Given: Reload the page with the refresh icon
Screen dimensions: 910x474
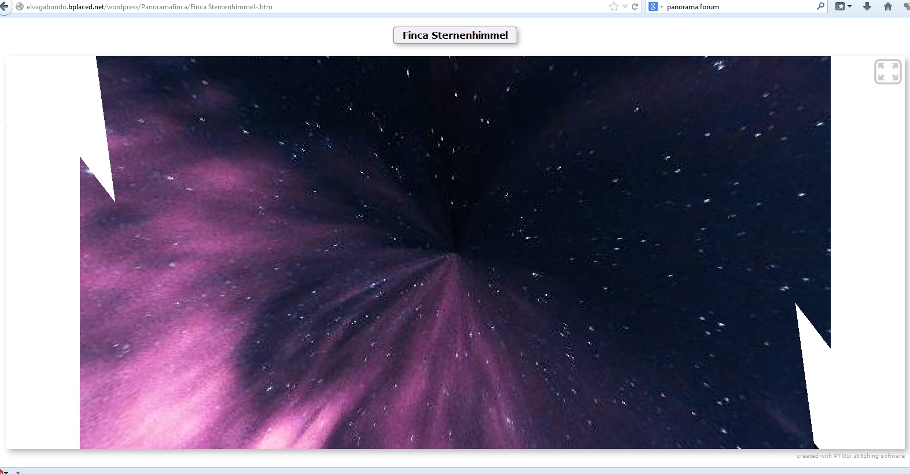Looking at the screenshot, I should (635, 7).
